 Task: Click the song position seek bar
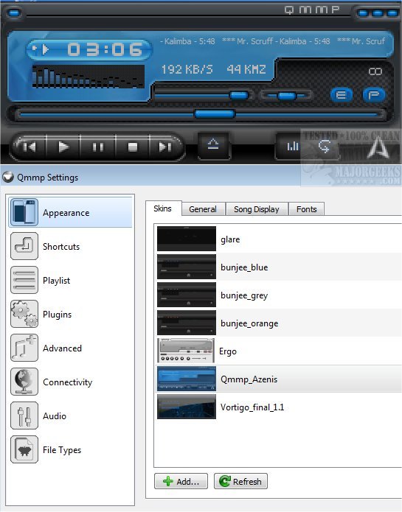click(x=199, y=114)
